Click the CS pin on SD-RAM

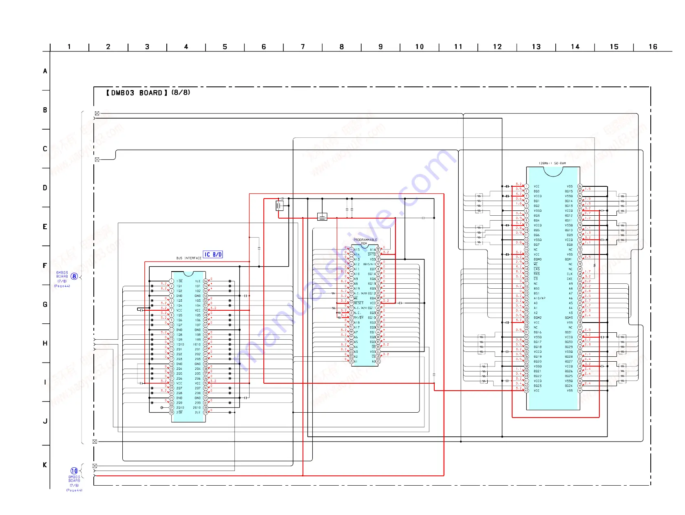tap(536, 279)
